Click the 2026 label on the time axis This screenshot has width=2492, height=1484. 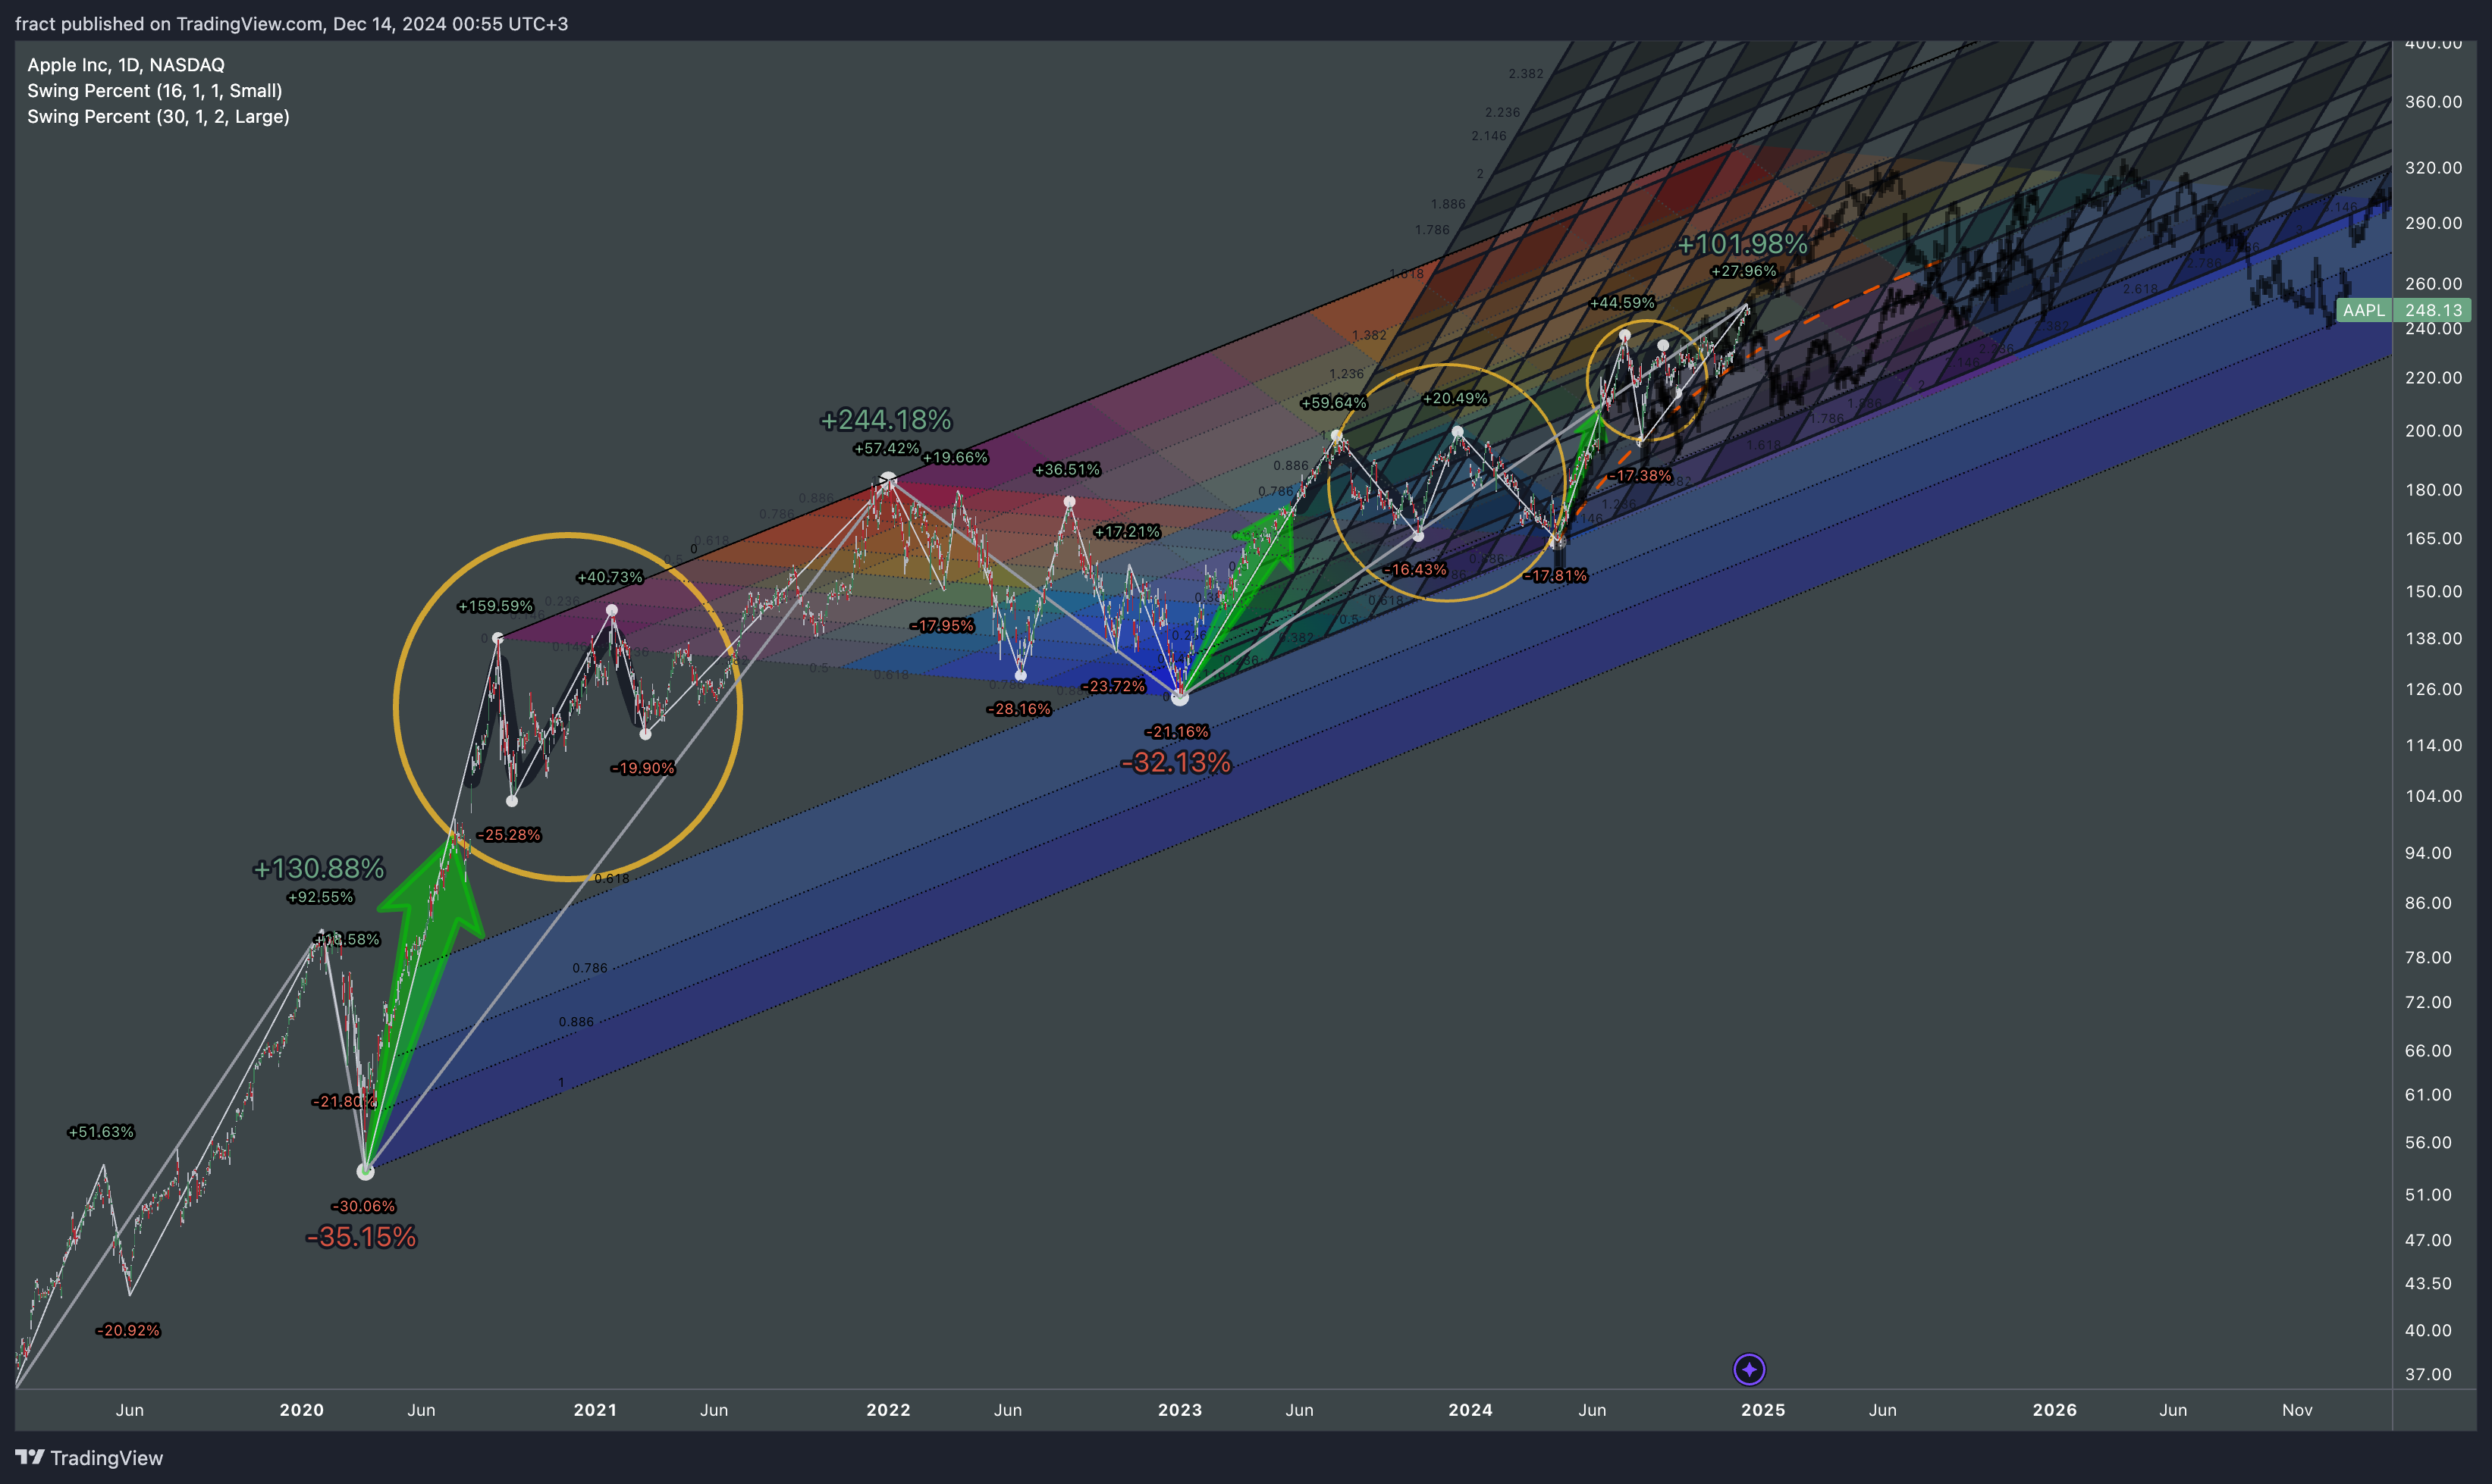tap(2055, 1410)
